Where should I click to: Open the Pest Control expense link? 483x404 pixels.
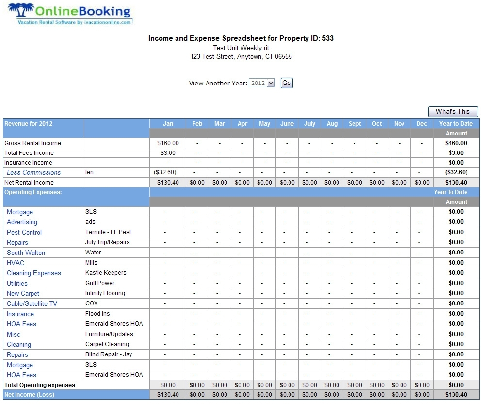[24, 232]
